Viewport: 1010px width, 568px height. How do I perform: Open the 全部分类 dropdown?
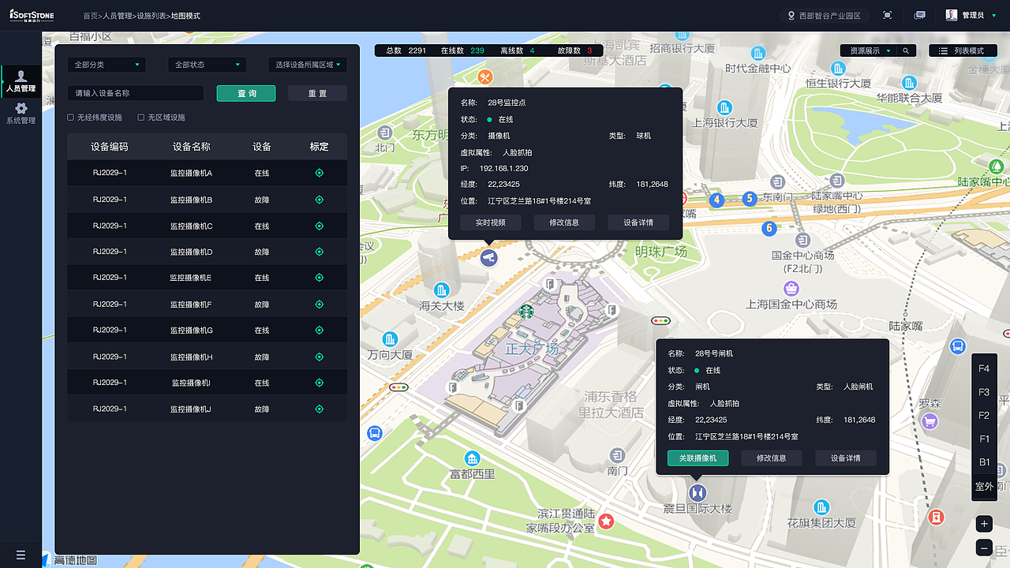point(107,65)
